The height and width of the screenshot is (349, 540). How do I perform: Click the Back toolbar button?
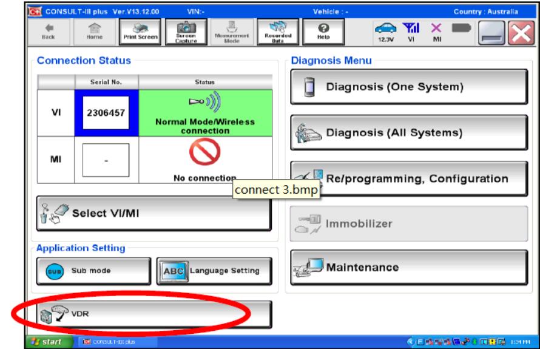tap(49, 32)
